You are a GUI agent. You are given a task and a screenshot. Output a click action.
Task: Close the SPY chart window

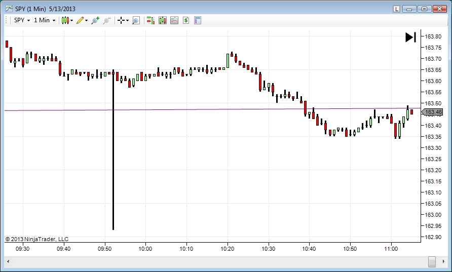(440, 9)
